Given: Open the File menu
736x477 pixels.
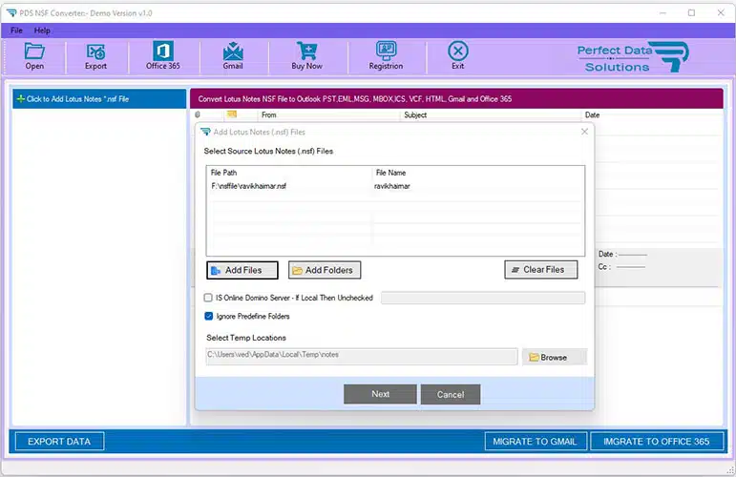Looking at the screenshot, I should click(x=16, y=31).
